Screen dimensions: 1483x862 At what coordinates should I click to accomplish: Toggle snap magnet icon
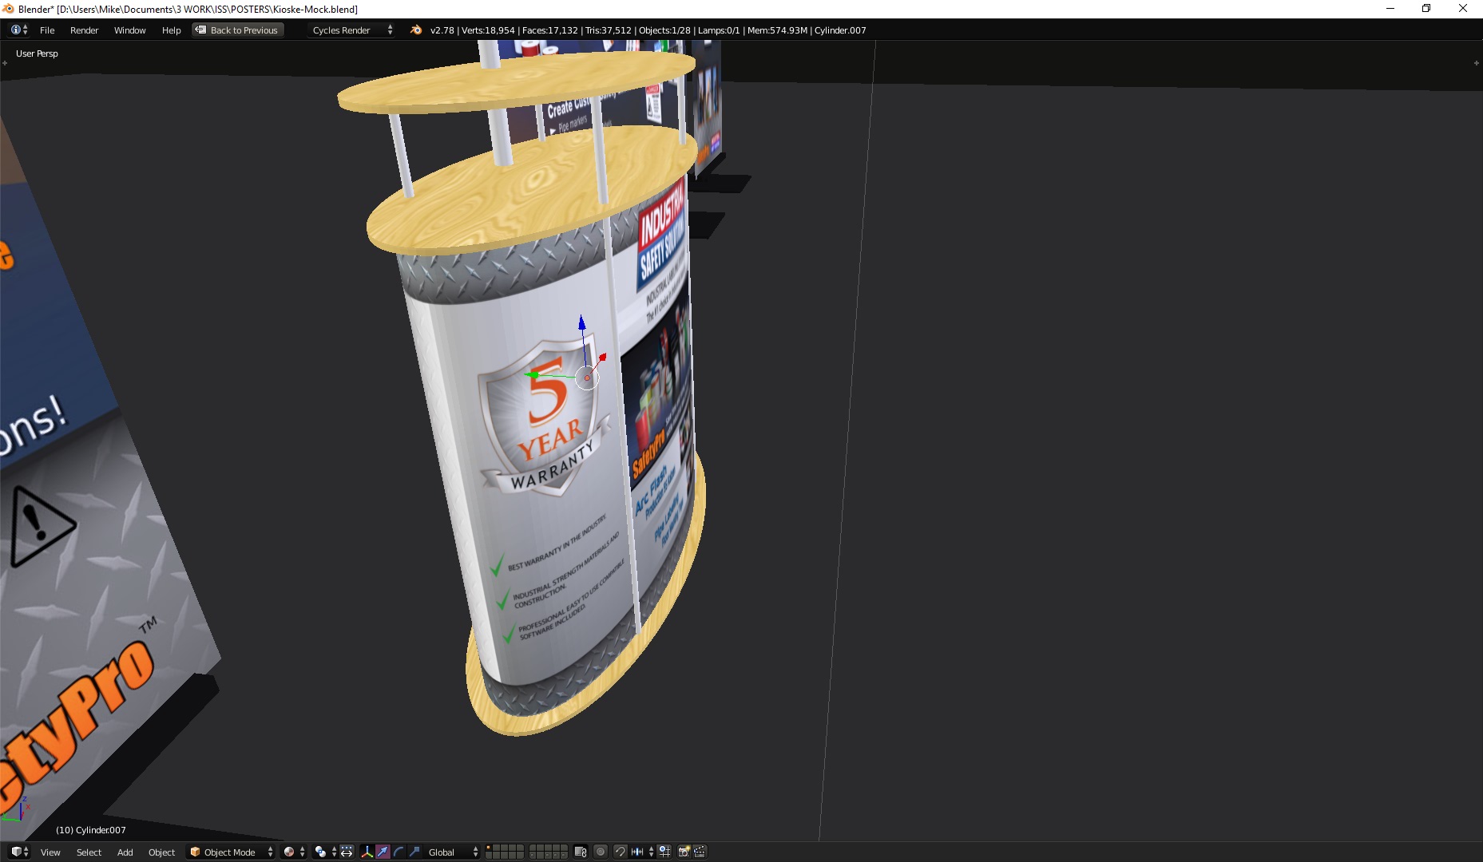tap(621, 852)
